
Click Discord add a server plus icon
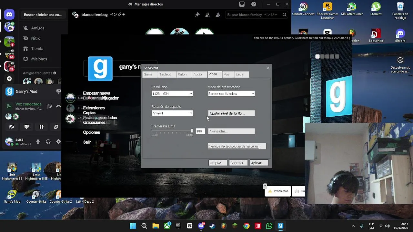tap(9, 79)
